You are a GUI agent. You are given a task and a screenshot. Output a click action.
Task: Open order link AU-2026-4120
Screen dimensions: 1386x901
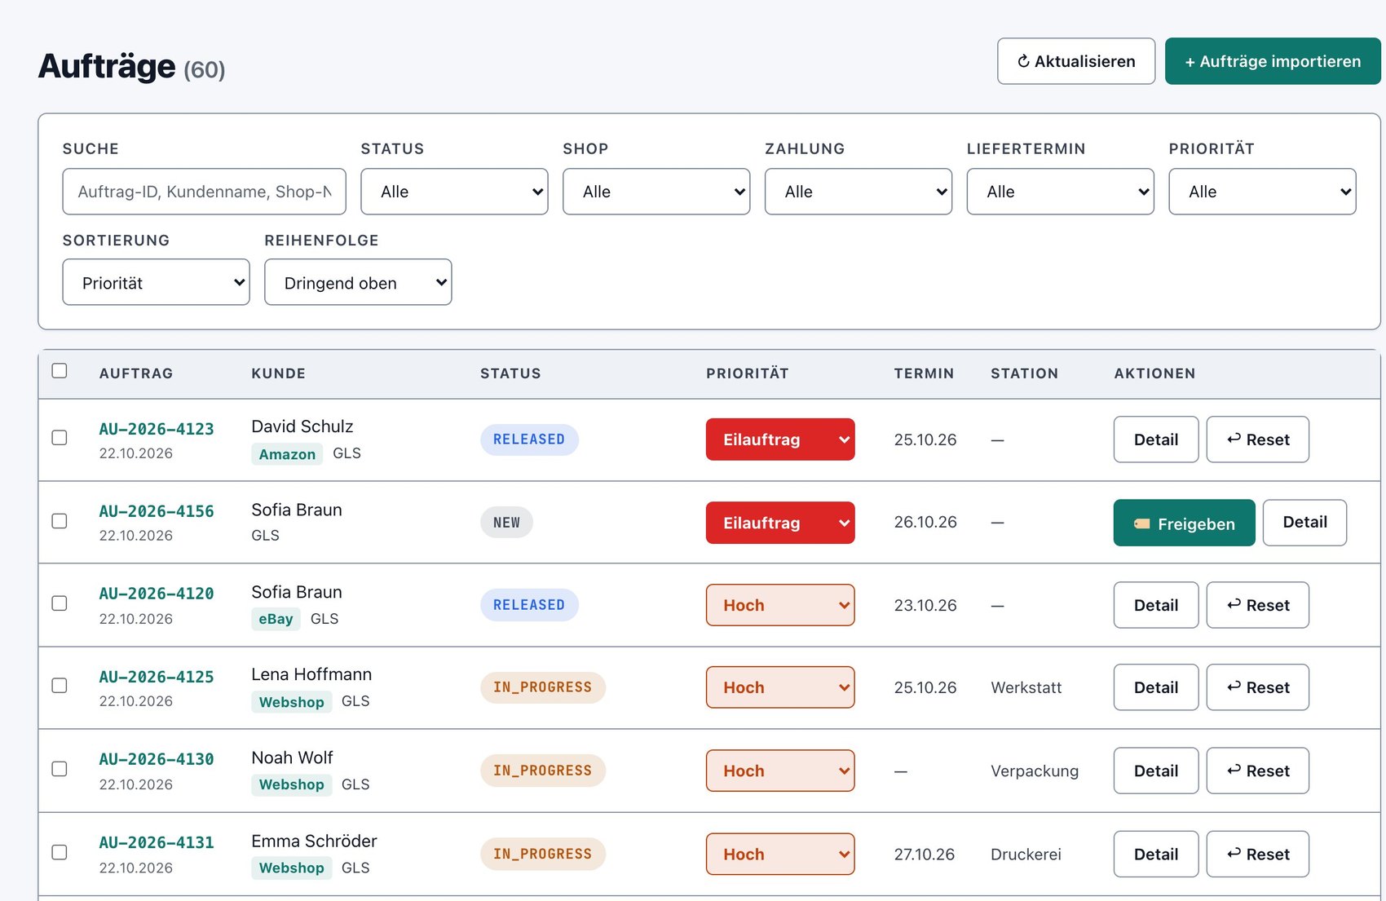click(x=157, y=594)
